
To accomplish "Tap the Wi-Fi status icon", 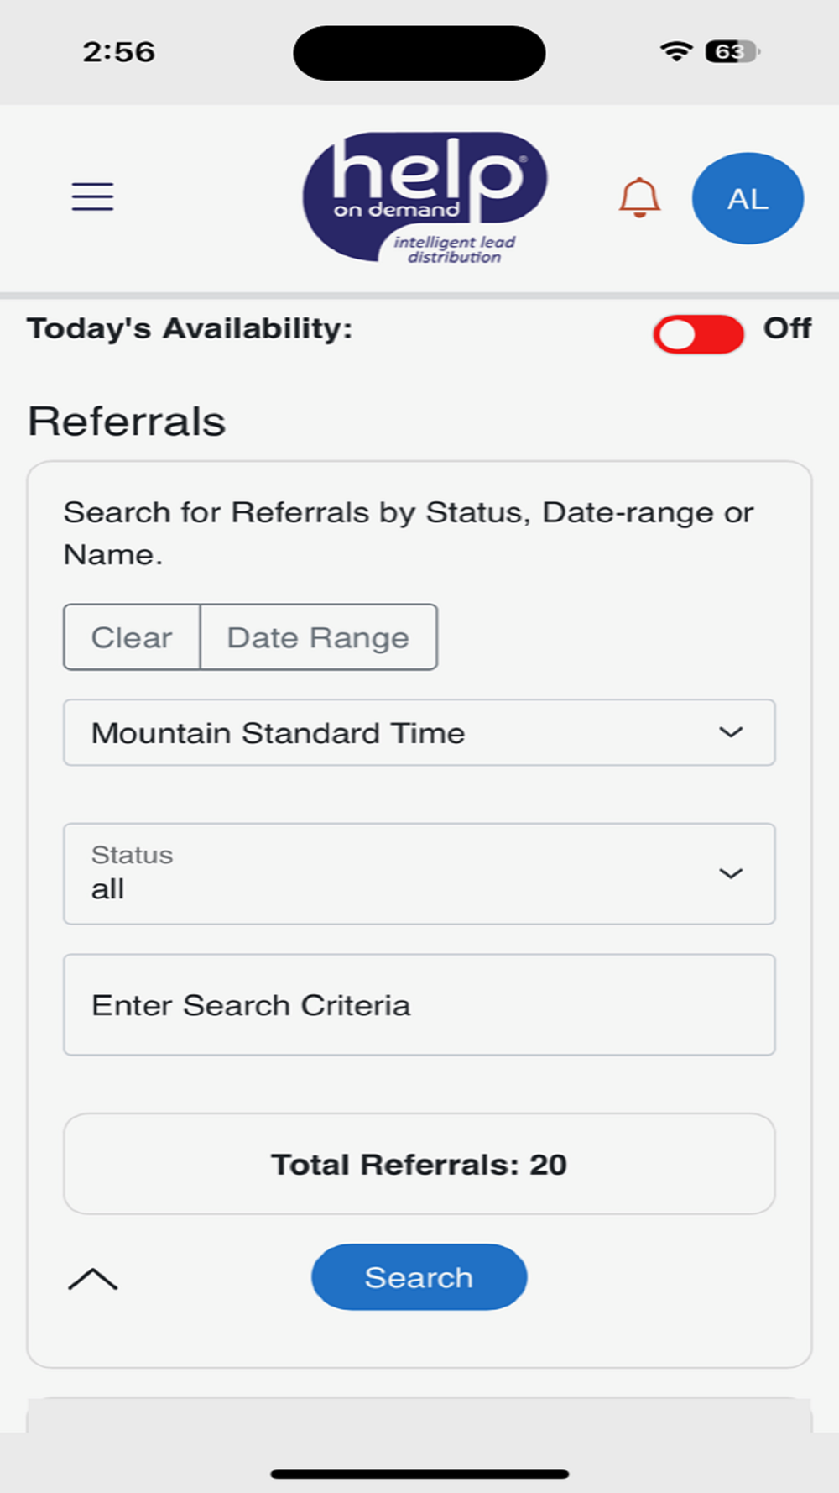I will coord(675,51).
